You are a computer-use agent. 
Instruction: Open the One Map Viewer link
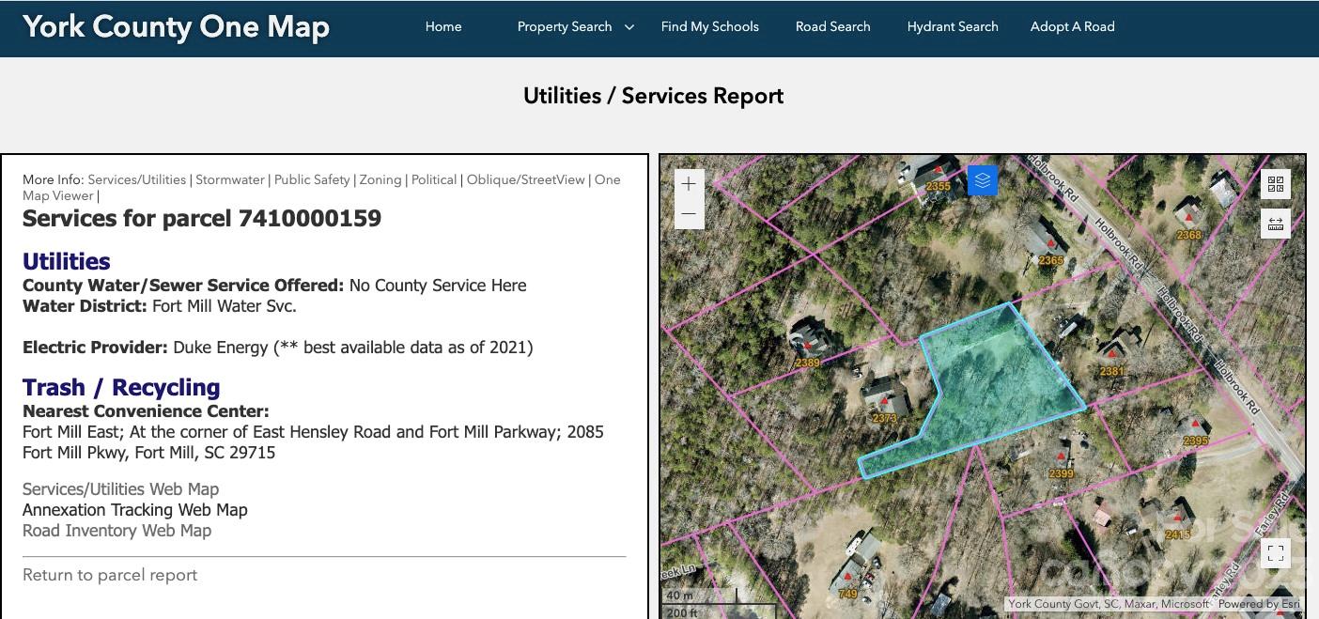coord(607,179)
